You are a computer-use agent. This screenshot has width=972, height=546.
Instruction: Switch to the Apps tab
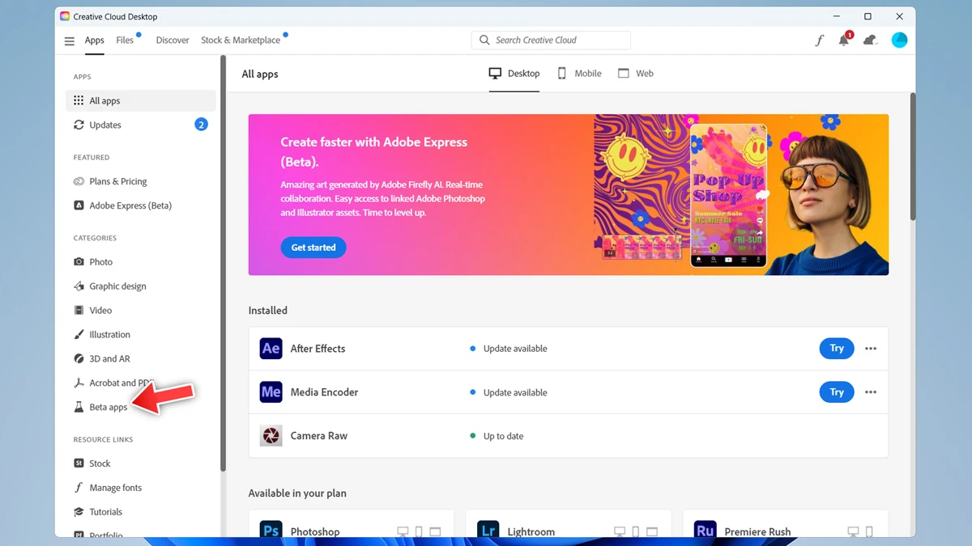(95, 40)
